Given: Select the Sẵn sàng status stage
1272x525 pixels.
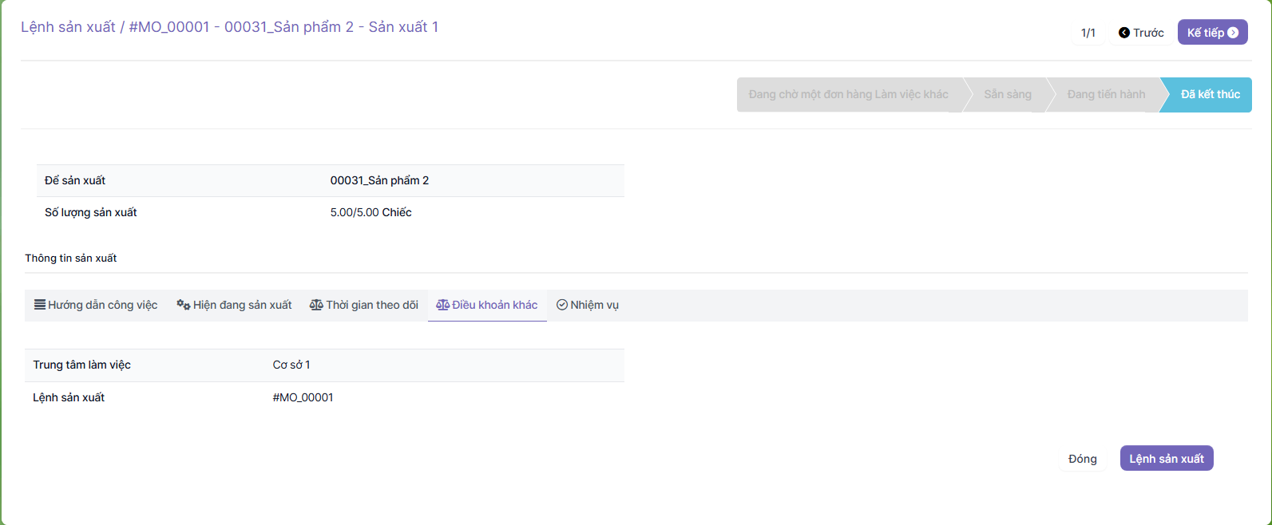Looking at the screenshot, I should [1007, 94].
